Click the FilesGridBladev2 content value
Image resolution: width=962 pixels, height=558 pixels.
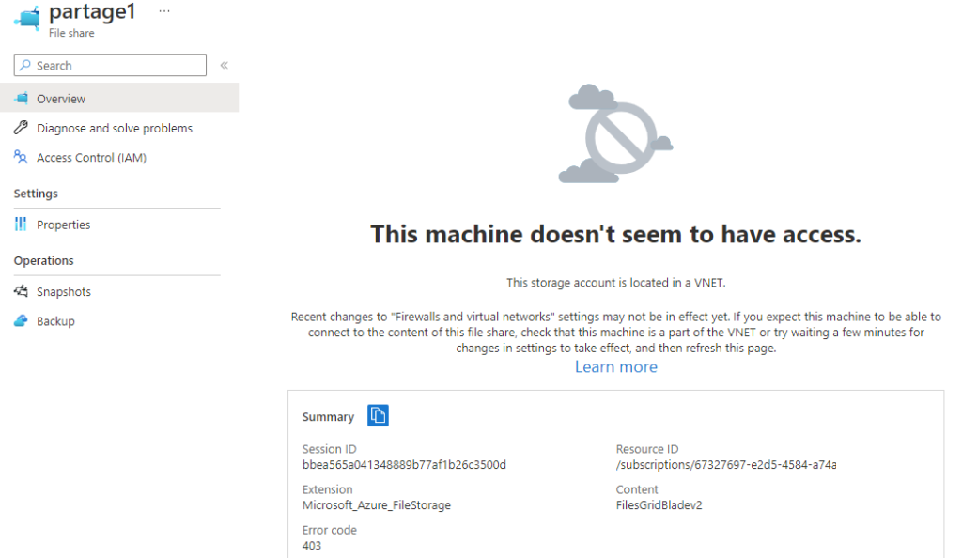coord(659,505)
